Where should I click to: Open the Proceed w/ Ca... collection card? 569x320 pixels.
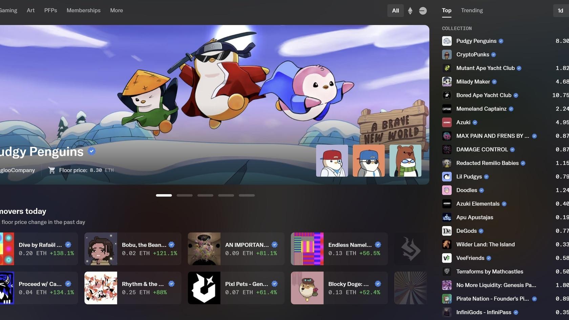[x=39, y=288]
